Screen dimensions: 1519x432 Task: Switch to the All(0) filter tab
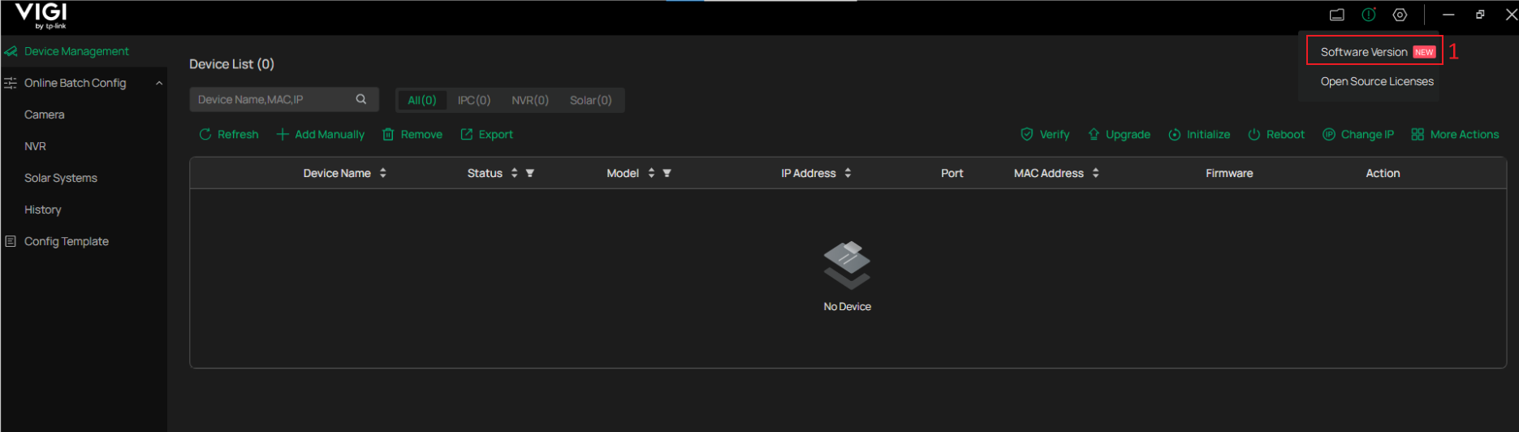[x=421, y=100]
